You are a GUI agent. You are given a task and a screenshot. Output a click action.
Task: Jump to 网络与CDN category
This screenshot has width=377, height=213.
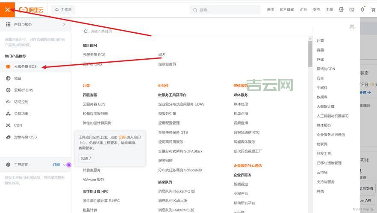click(326, 69)
